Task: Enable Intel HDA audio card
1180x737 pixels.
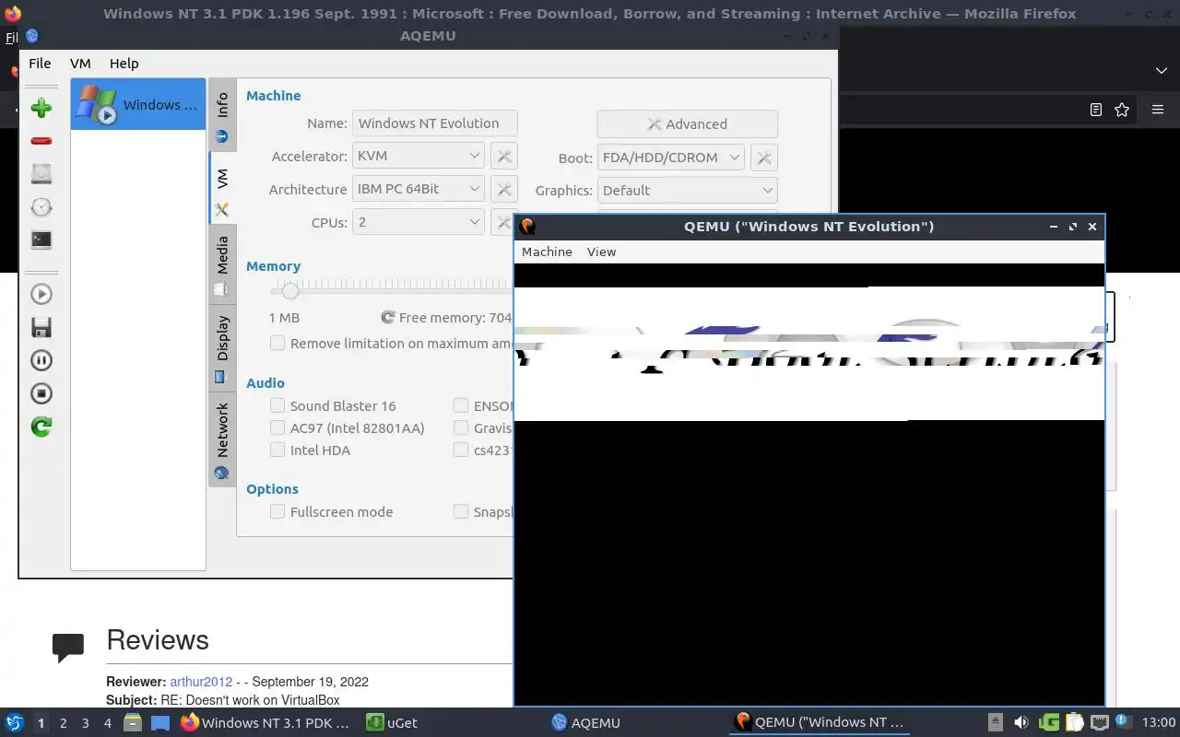Action: pyautogui.click(x=277, y=450)
